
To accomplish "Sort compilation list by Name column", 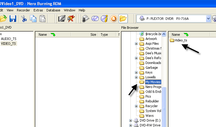I will coord(53,35).
